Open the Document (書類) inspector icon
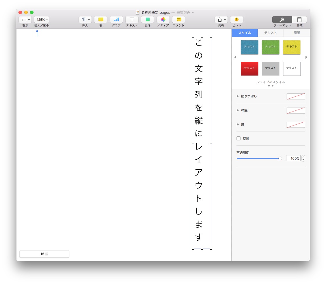 [299, 20]
